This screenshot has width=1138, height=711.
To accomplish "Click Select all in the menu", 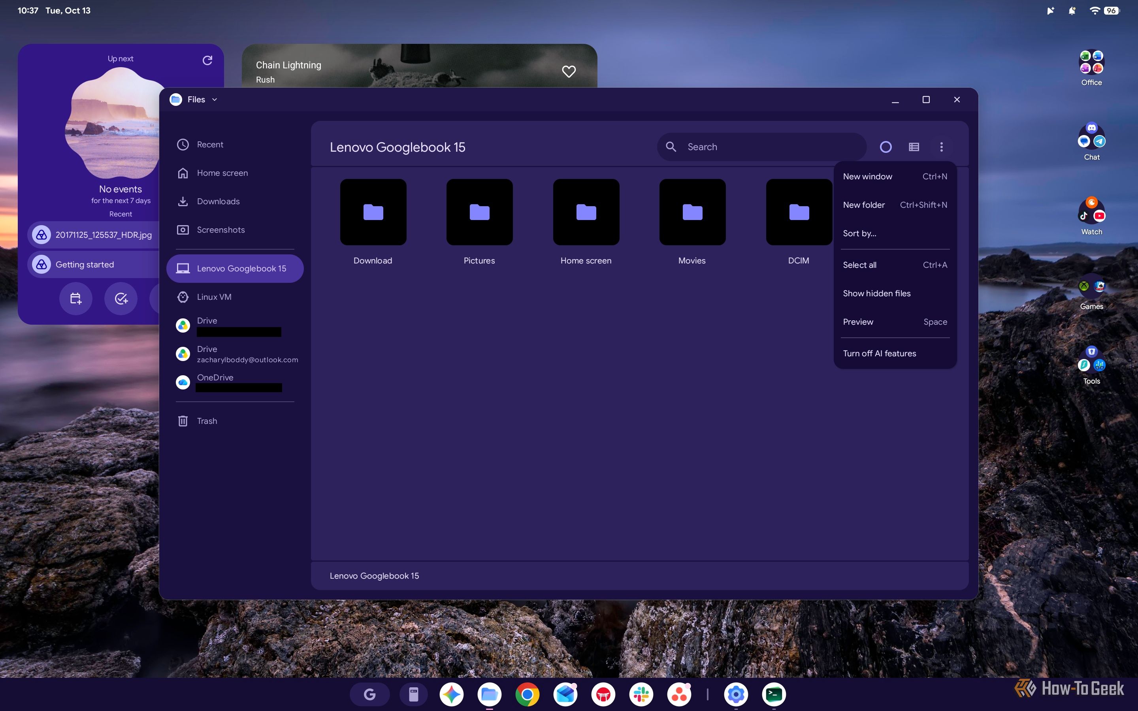I will pyautogui.click(x=895, y=265).
